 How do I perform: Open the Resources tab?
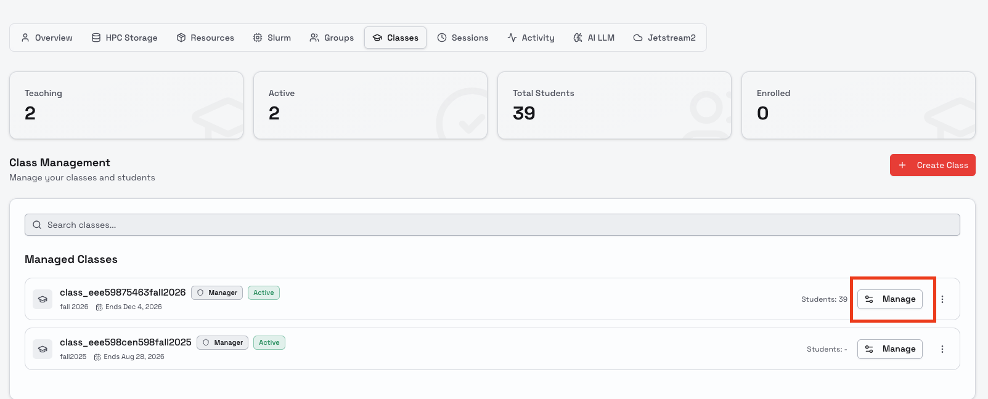click(205, 38)
